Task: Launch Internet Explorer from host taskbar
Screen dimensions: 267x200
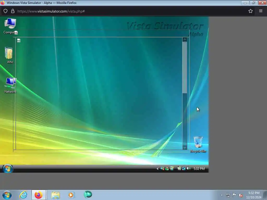Action: coord(23,195)
